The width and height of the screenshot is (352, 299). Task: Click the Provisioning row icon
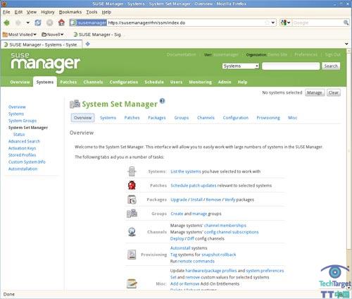(132, 255)
